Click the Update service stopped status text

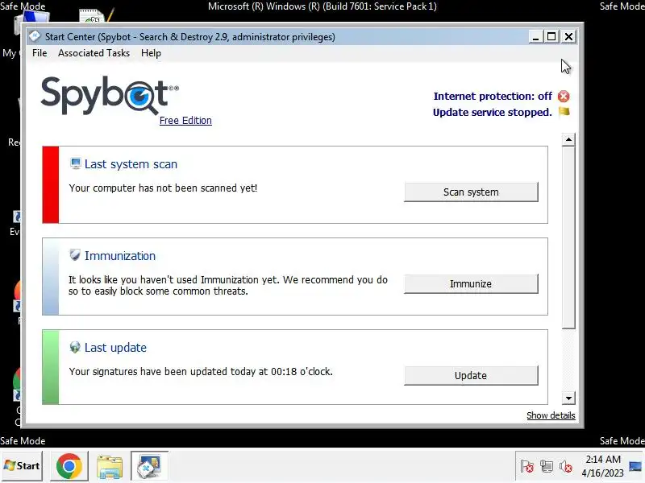click(x=492, y=112)
